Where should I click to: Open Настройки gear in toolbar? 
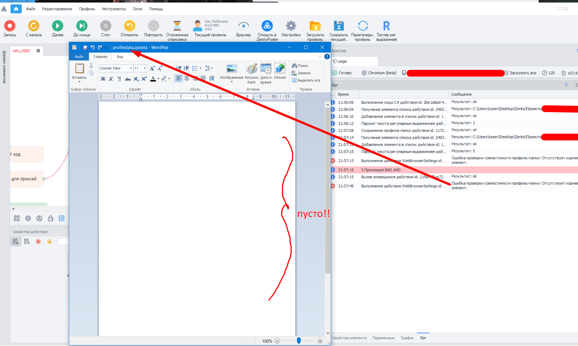pyautogui.click(x=291, y=26)
